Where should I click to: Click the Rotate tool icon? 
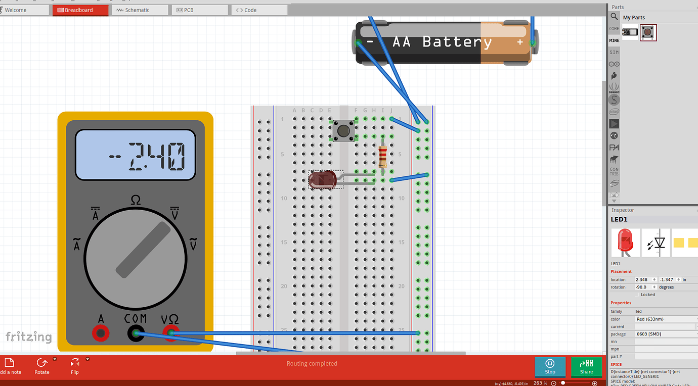42,362
